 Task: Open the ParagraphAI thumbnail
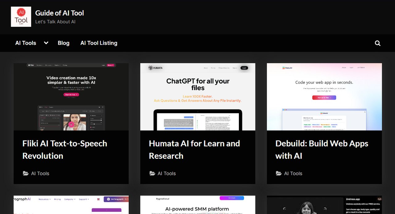pos(71,205)
